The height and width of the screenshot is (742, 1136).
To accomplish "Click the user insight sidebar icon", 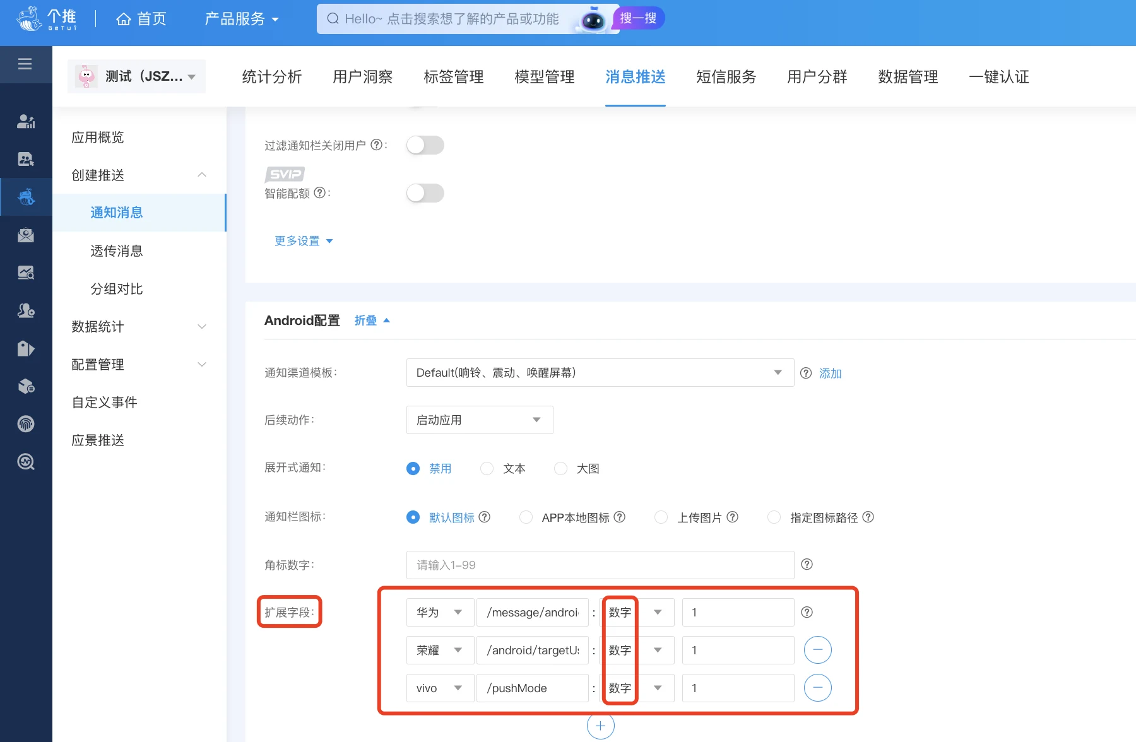I will [x=26, y=159].
